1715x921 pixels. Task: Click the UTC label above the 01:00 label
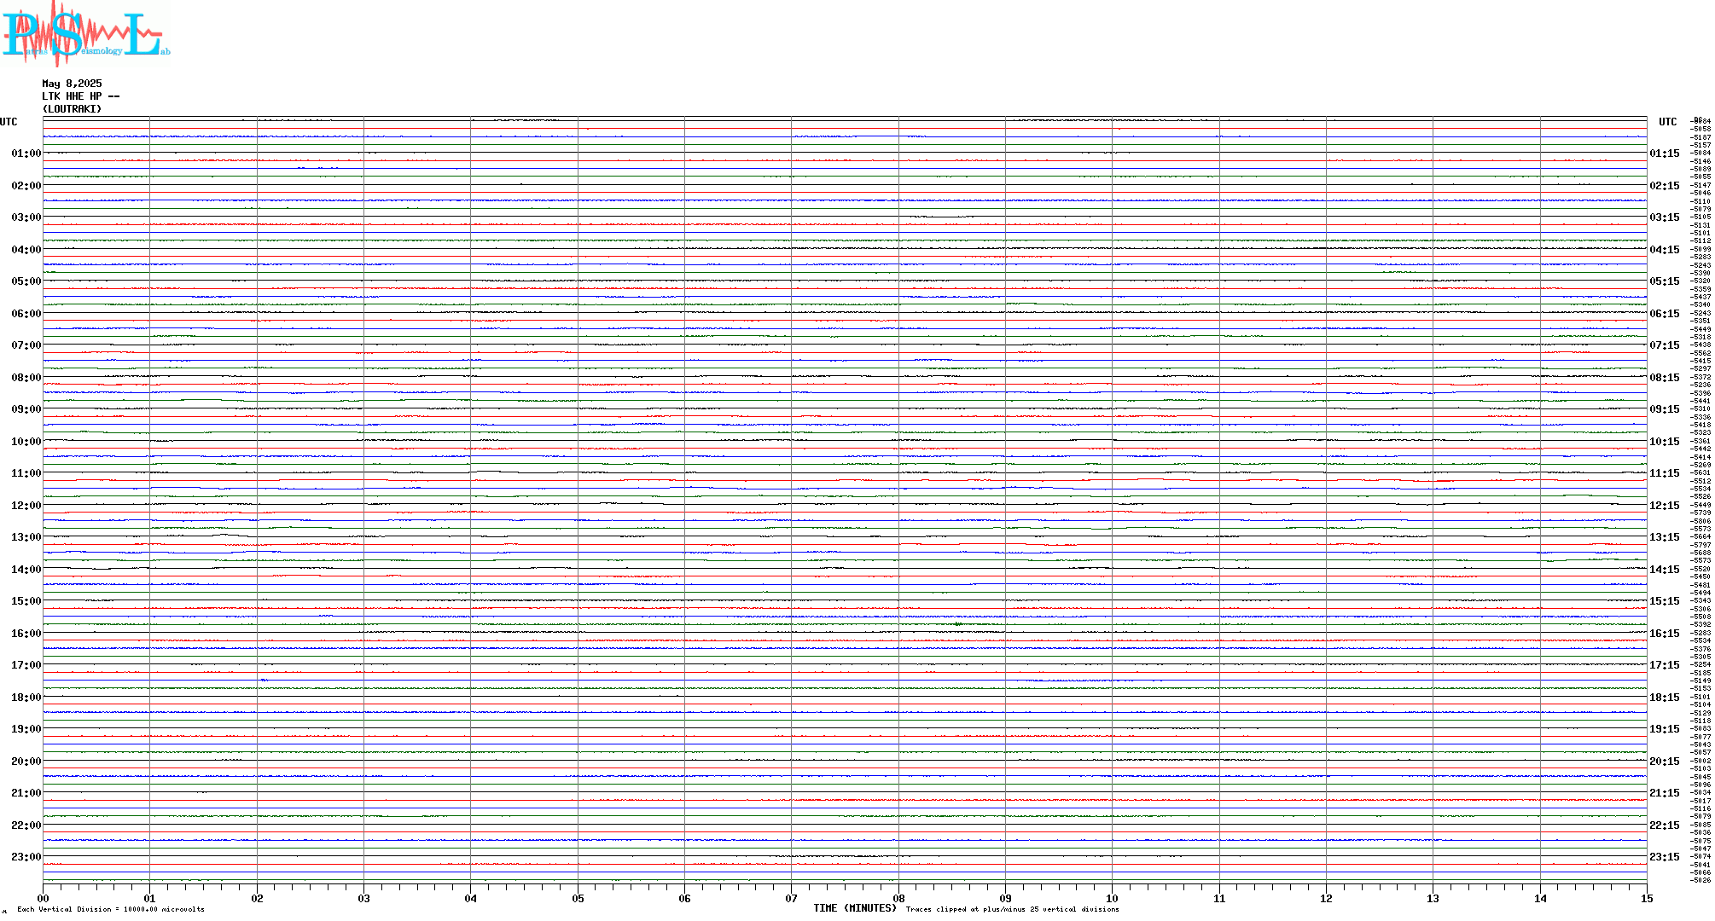[9, 122]
